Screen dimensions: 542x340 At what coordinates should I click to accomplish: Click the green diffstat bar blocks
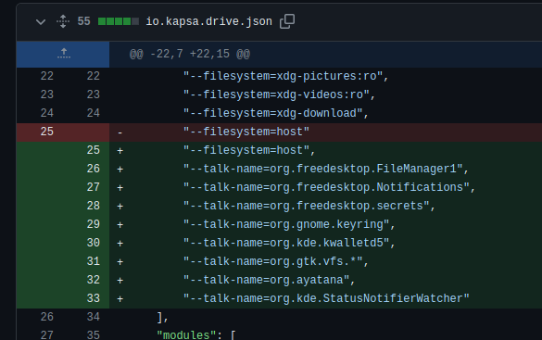coord(119,21)
